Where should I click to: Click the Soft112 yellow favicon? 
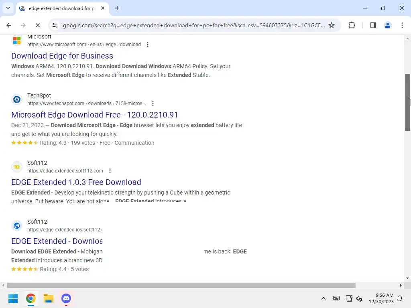pos(17,166)
